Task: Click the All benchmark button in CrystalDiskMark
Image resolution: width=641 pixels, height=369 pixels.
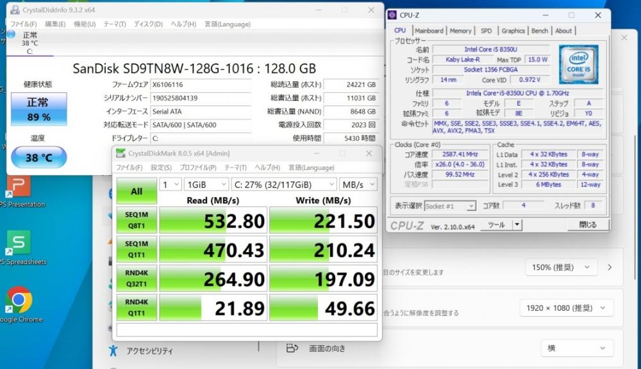Action: (137, 191)
